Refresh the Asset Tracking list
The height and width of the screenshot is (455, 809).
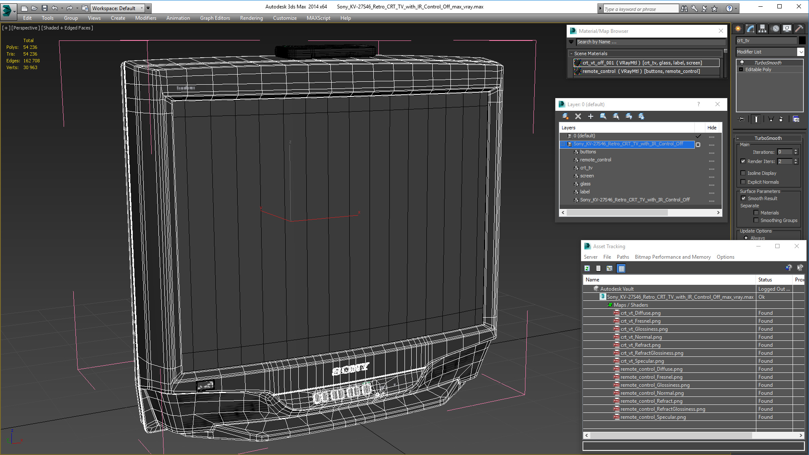pyautogui.click(x=587, y=268)
